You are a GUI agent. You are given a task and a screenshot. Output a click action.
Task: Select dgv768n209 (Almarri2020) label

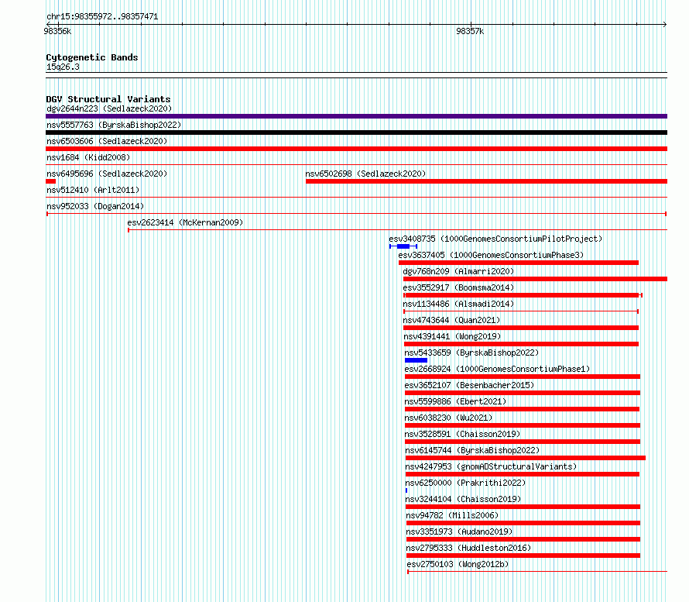pyautogui.click(x=458, y=271)
